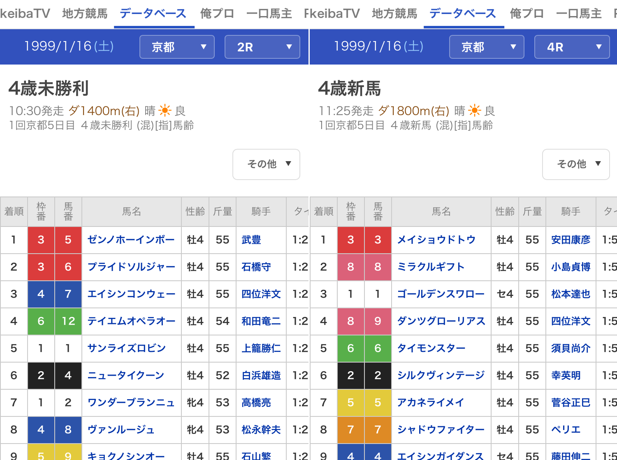Viewport: 617px width, 460px height.
Task: Open the 4R race number dropdown
Action: click(x=572, y=47)
